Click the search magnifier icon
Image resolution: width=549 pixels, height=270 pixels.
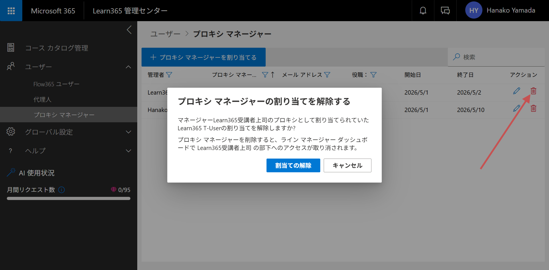(x=456, y=57)
